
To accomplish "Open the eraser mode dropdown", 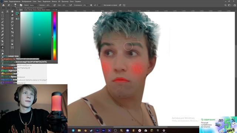I will (34, 5).
